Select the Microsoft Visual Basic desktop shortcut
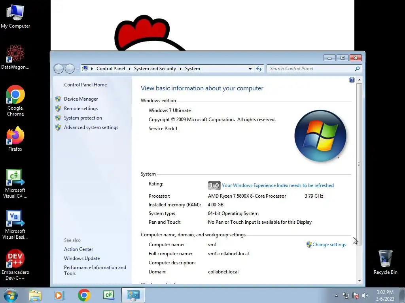The width and height of the screenshot is (405, 303). tap(15, 224)
